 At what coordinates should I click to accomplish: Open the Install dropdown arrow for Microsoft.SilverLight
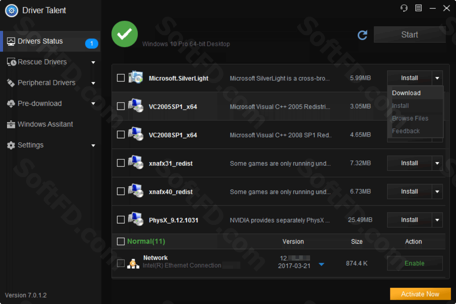tap(437, 78)
